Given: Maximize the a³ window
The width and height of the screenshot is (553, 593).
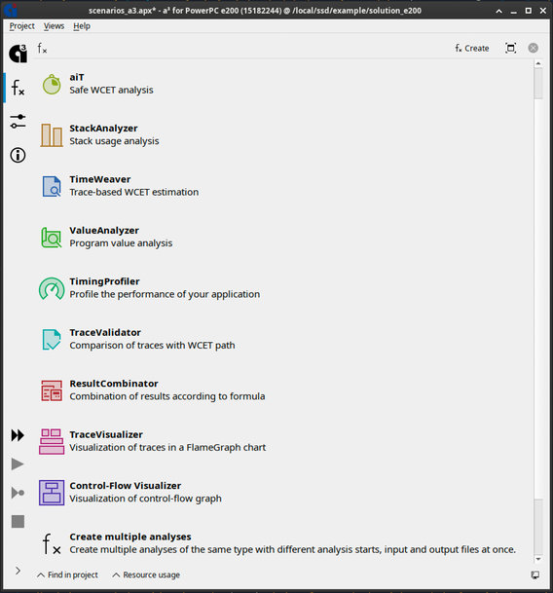Looking at the screenshot, I should point(529,11).
